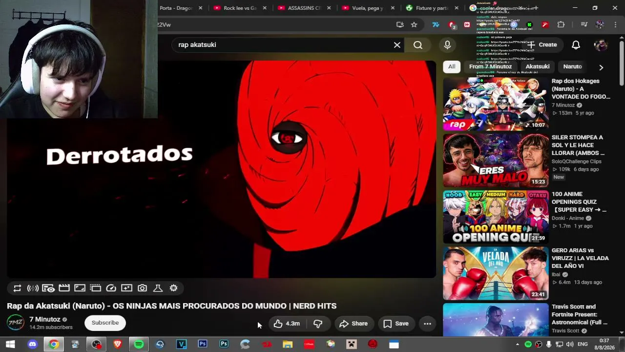This screenshot has height=352, width=625.
Task: Open the SoloQChallenge Clips channel link
Action: (576, 161)
